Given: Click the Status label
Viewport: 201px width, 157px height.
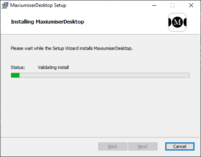Looking at the screenshot, I should pyautogui.click(x=18, y=67).
